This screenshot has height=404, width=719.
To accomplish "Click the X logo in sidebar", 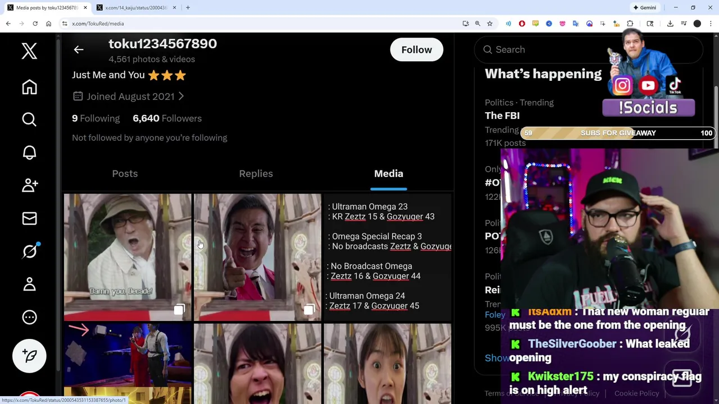I will click(29, 51).
